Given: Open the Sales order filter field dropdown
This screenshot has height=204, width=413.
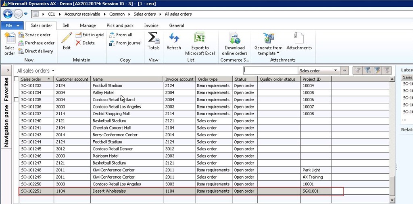Looking at the screenshot, I should tap(336, 71).
